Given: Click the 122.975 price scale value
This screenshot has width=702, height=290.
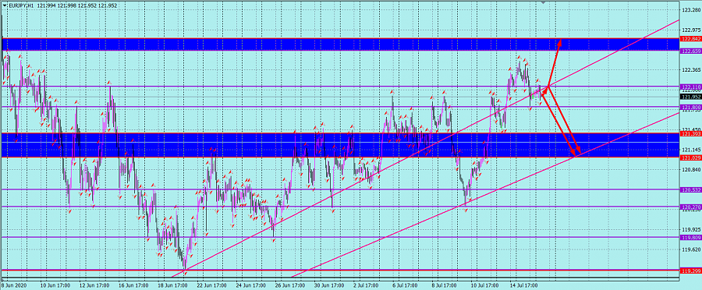Looking at the screenshot, I should click(691, 30).
